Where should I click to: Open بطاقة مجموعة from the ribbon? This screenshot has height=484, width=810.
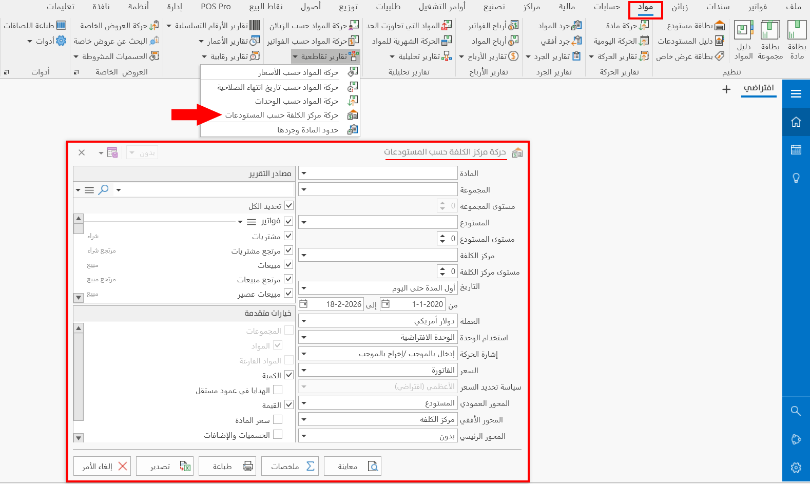(x=770, y=40)
